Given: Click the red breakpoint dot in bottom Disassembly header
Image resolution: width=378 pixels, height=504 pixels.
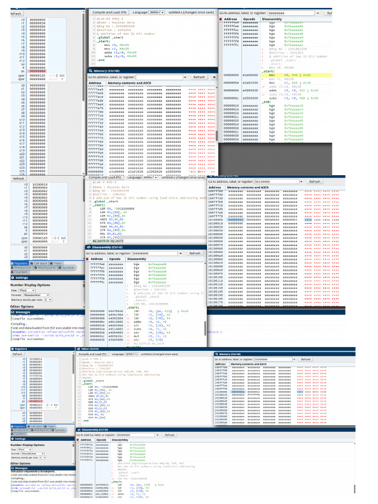Looking at the screenshot, I should coord(78,440).
